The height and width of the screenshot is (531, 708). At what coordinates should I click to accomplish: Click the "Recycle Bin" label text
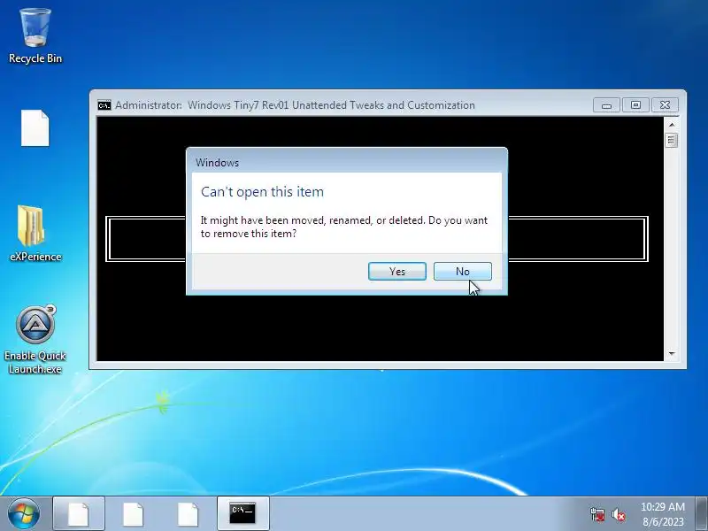pos(35,58)
